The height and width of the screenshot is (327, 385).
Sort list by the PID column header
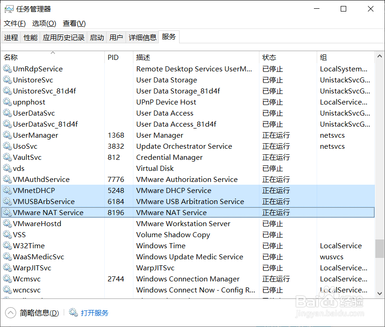(x=113, y=58)
